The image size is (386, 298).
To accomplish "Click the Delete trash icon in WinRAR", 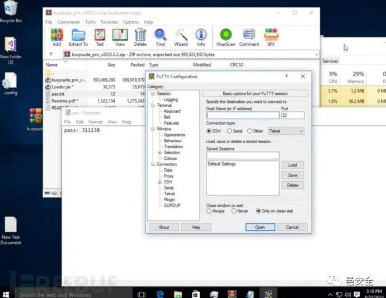I will (x=140, y=37).
